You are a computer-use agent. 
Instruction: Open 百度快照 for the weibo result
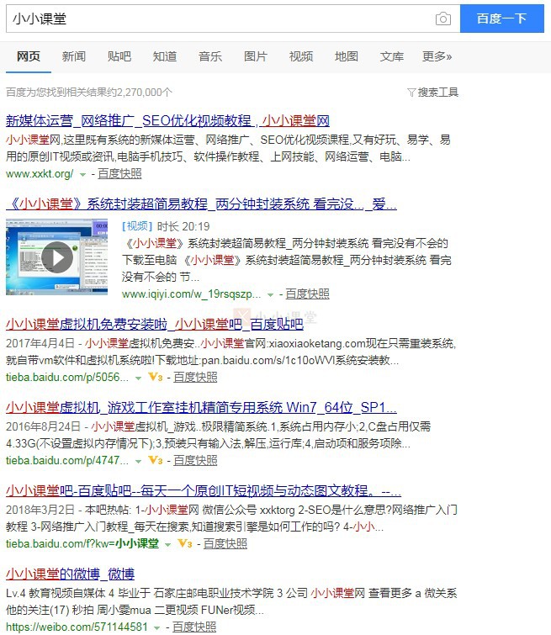tap(194, 627)
